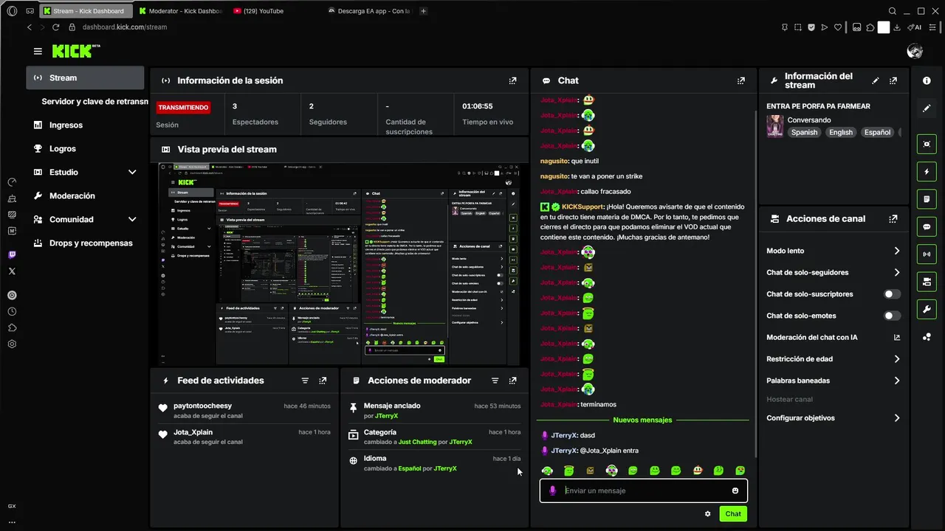
Task: Open browser extensions puzzle icon
Action: pyautogui.click(x=870, y=27)
